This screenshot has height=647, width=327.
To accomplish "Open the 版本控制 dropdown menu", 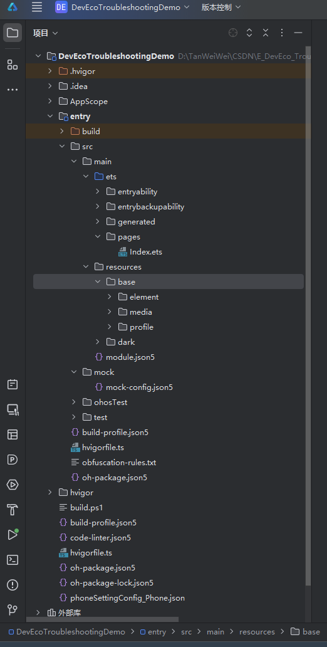I will point(221,7).
